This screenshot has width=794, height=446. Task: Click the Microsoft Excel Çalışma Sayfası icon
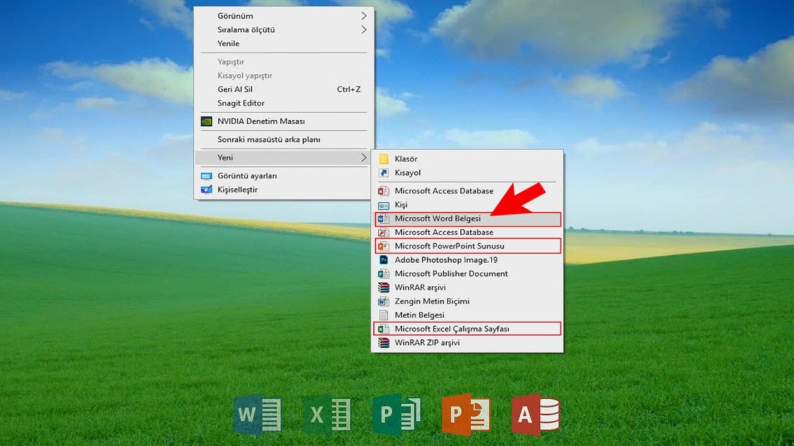384,329
